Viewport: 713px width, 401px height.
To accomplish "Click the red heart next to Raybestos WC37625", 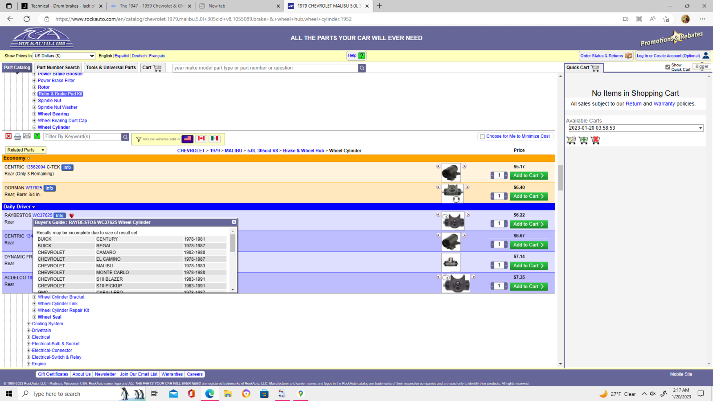I will click(x=71, y=216).
